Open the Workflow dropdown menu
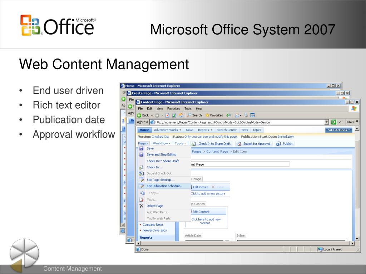Screen dimensions: 366x274 [162, 143]
